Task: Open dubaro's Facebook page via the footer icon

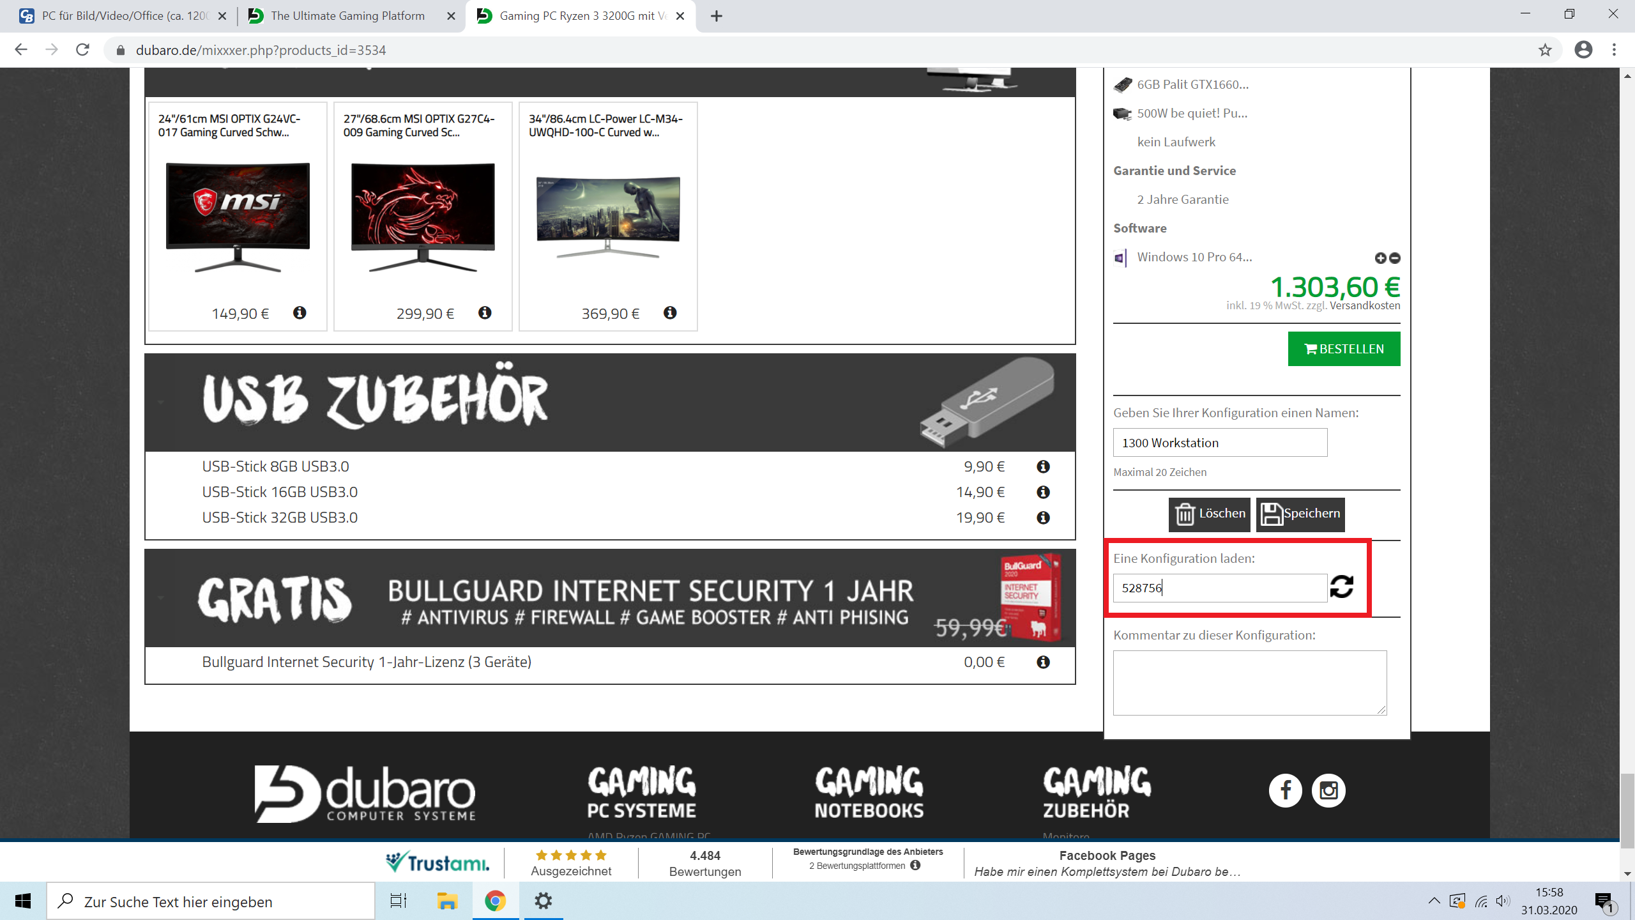Action: (x=1286, y=790)
